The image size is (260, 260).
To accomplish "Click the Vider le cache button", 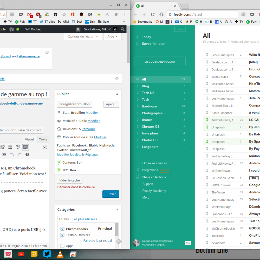I will coord(69,180).
